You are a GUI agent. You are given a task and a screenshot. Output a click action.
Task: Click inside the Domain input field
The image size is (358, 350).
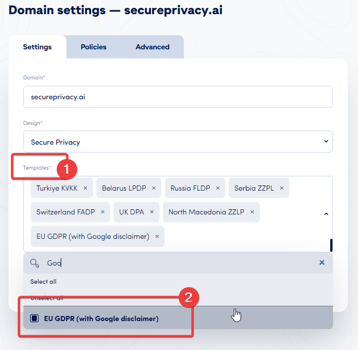(178, 97)
